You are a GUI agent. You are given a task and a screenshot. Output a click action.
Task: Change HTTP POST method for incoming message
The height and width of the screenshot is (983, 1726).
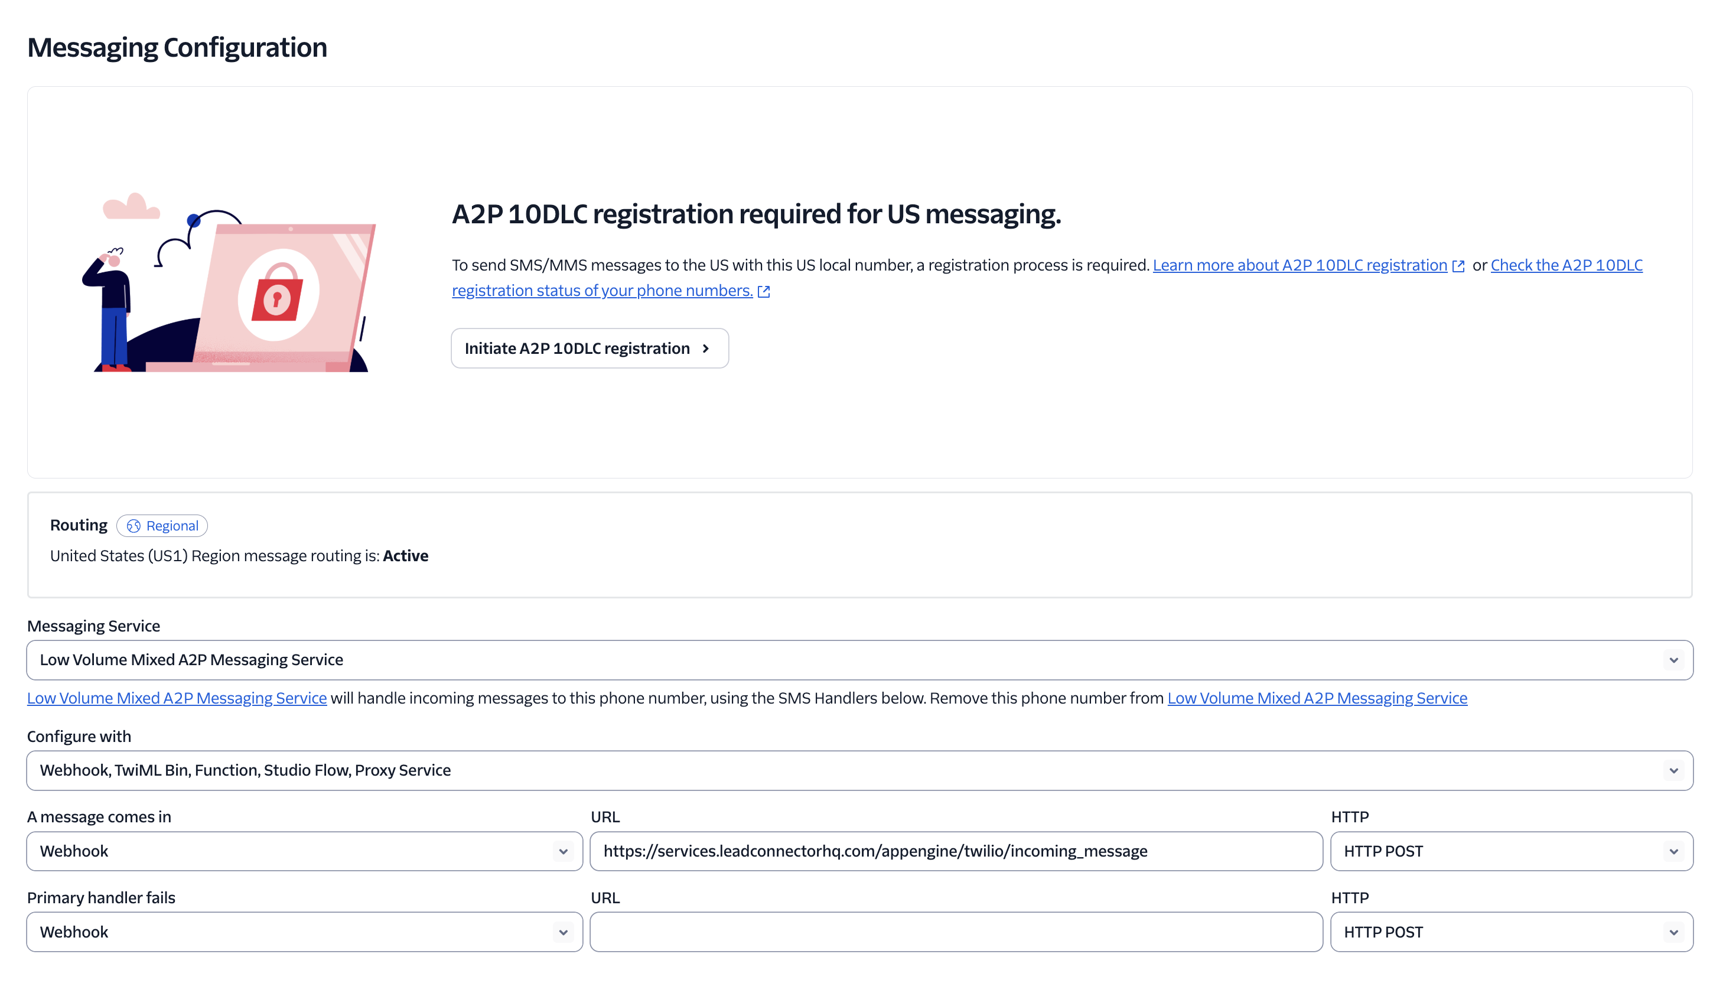pos(1510,851)
